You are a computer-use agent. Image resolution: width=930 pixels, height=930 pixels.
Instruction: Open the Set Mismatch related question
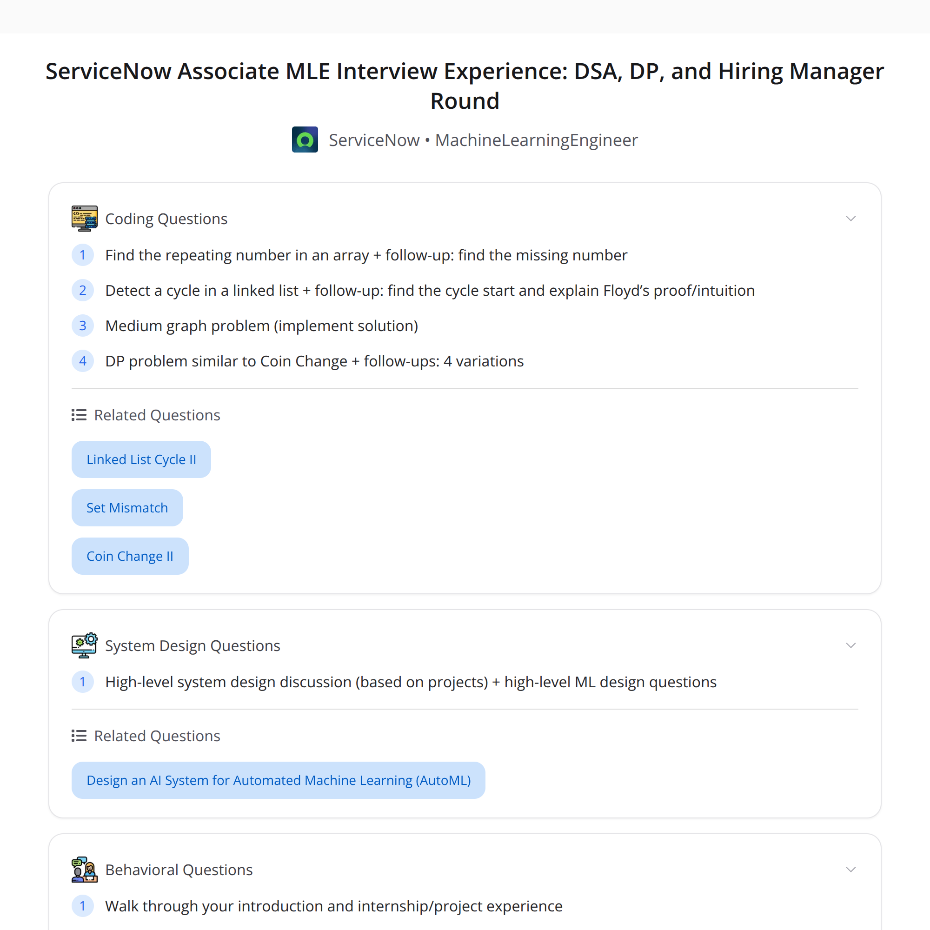click(127, 507)
